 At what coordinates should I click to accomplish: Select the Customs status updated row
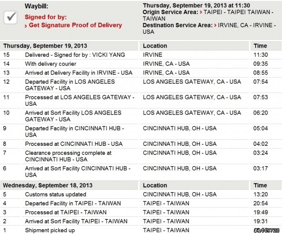(x=141, y=194)
